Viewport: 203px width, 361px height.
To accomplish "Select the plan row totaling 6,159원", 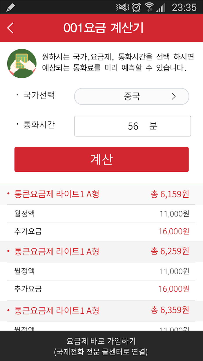I will click(101, 194).
